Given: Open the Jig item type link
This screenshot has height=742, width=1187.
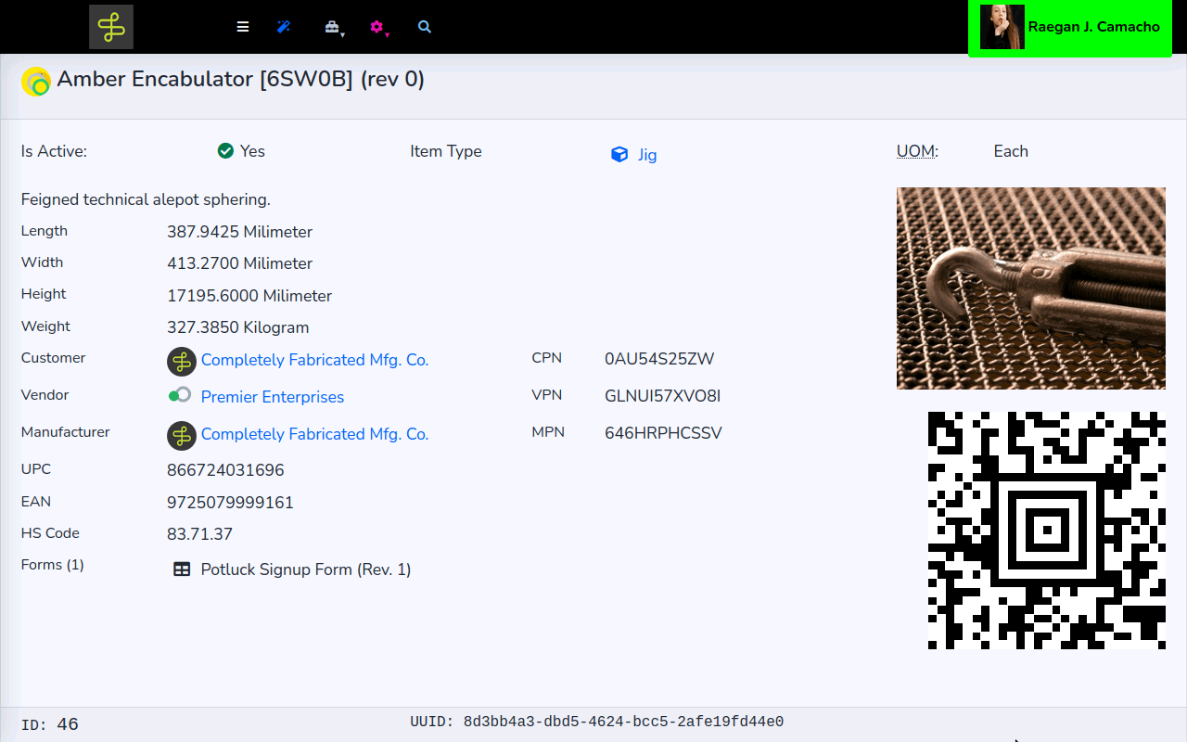Looking at the screenshot, I should pyautogui.click(x=647, y=155).
